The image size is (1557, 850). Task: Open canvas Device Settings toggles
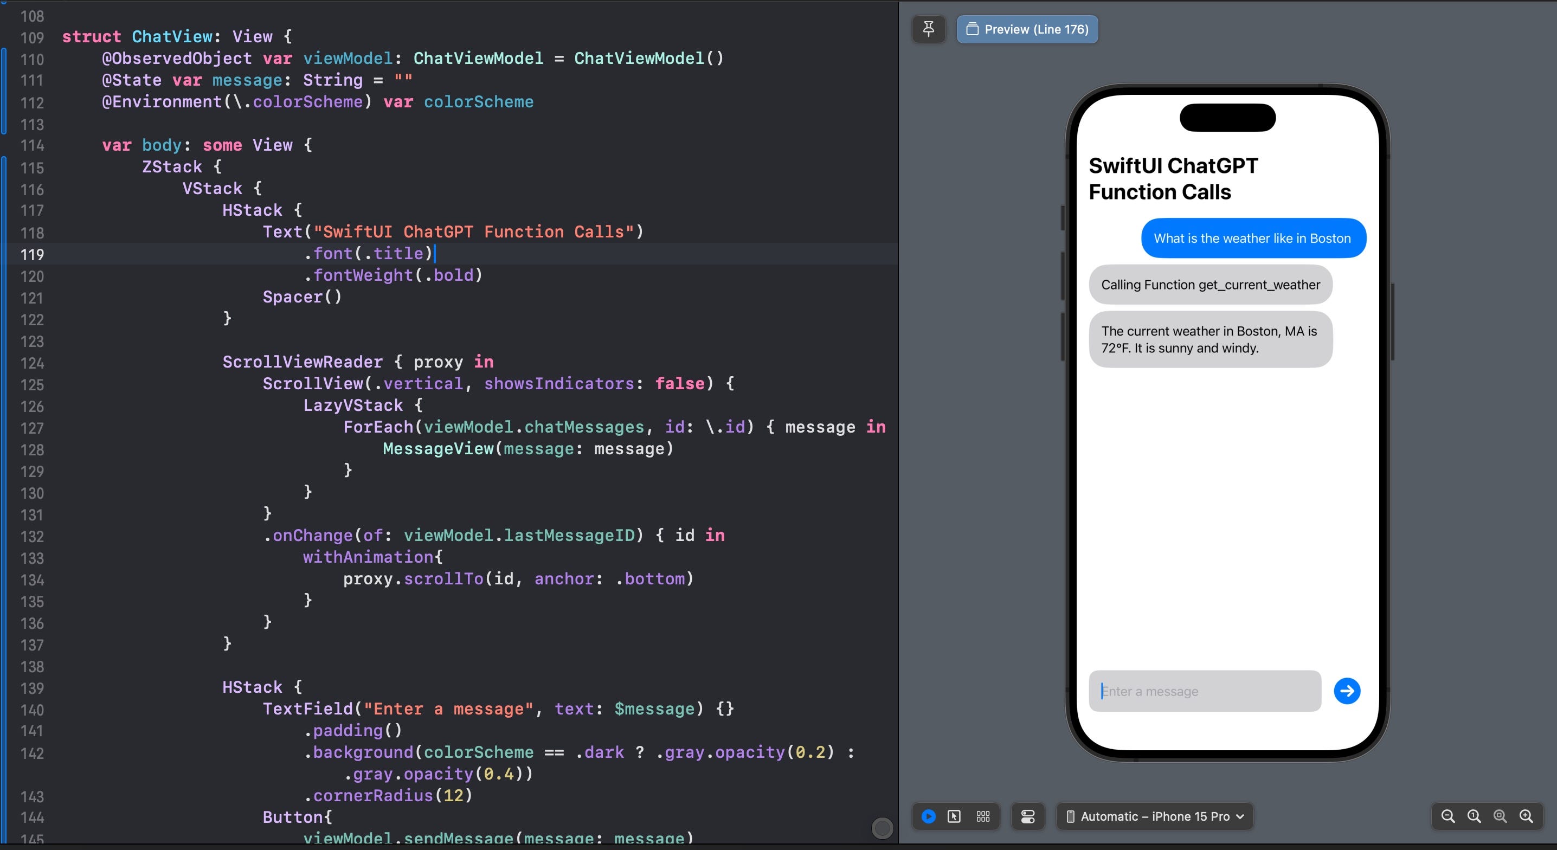tap(1027, 817)
